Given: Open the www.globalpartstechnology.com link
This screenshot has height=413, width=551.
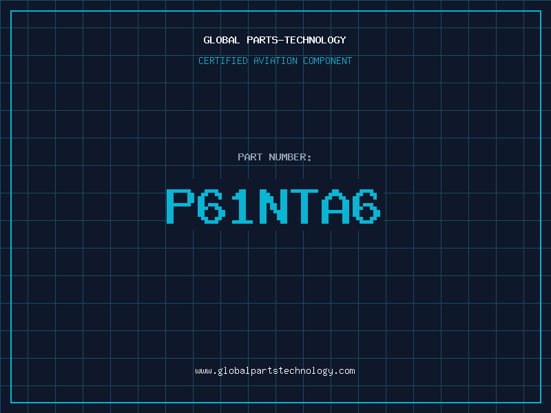Looking at the screenshot, I should click(x=275, y=371).
